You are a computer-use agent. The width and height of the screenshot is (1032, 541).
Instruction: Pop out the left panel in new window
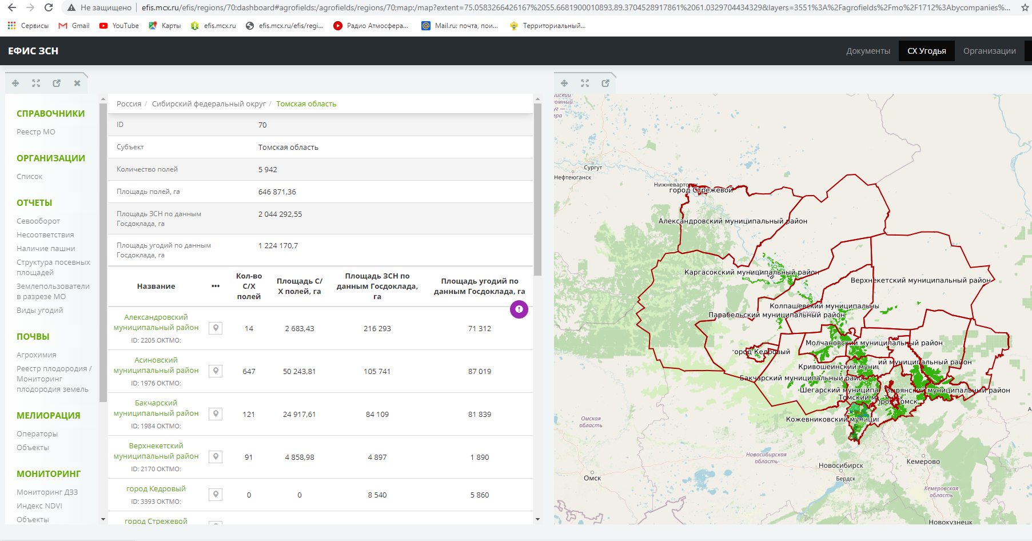point(57,83)
